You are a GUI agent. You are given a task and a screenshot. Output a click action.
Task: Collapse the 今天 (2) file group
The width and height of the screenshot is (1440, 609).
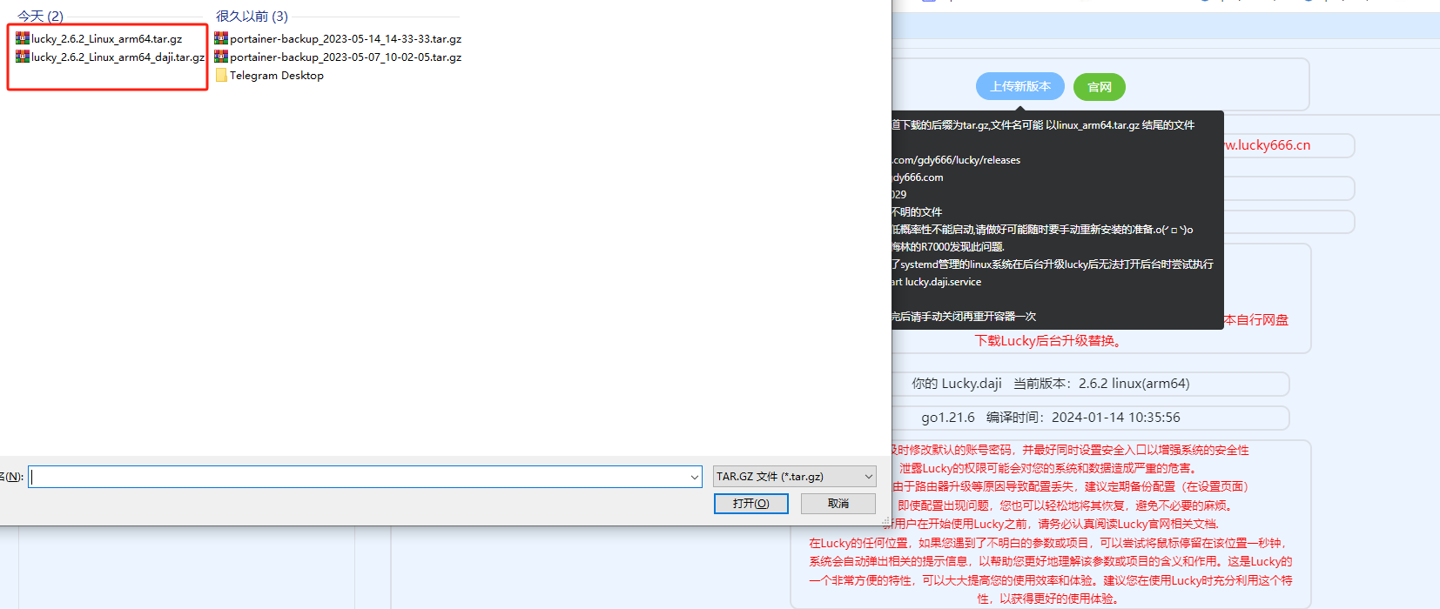pyautogui.click(x=40, y=17)
